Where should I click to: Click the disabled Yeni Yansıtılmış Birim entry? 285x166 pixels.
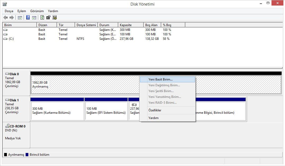point(167,97)
